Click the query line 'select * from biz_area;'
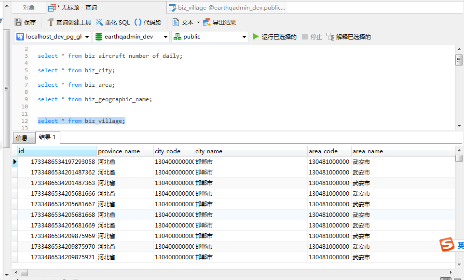Image resolution: width=464 pixels, height=280 pixels. [x=76, y=85]
